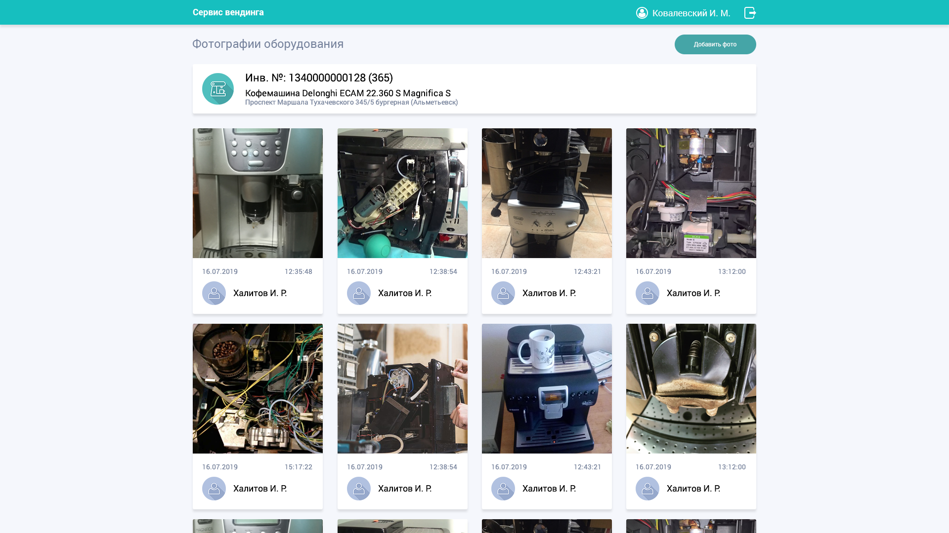The image size is (949, 533).
Task: Open the Сервис вендинга home link
Action: tap(228, 12)
